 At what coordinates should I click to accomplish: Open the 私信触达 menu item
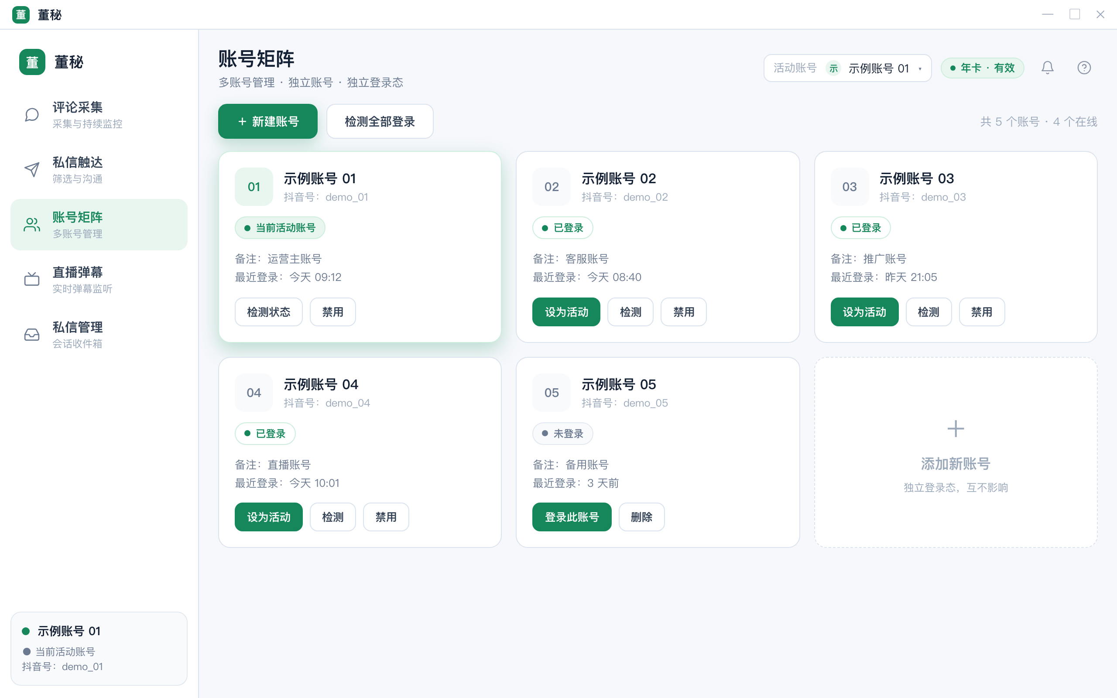pos(99,169)
